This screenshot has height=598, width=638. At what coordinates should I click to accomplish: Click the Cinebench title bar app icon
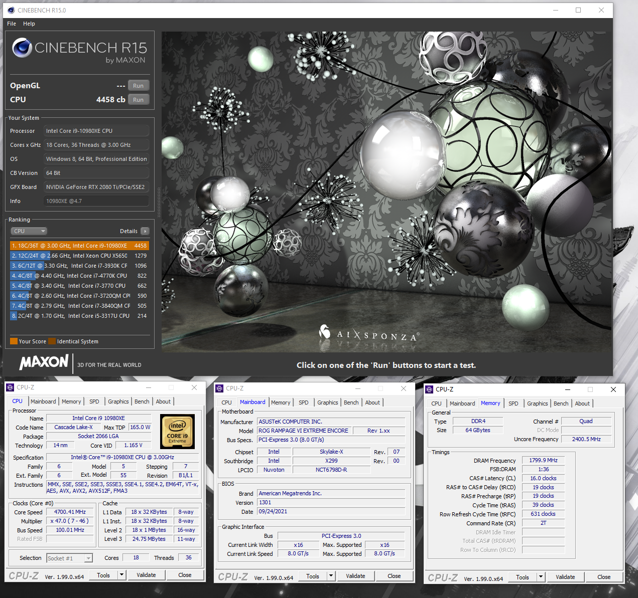click(x=11, y=10)
